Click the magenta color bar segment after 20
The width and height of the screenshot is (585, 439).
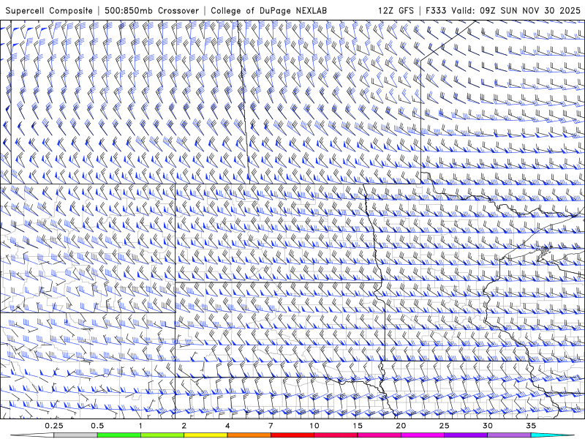point(423,435)
